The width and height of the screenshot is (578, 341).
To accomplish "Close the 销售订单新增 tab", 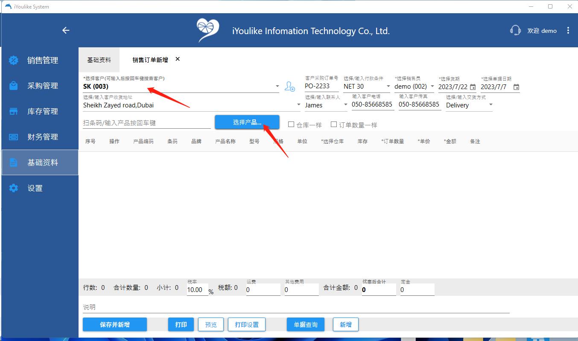I will [178, 59].
